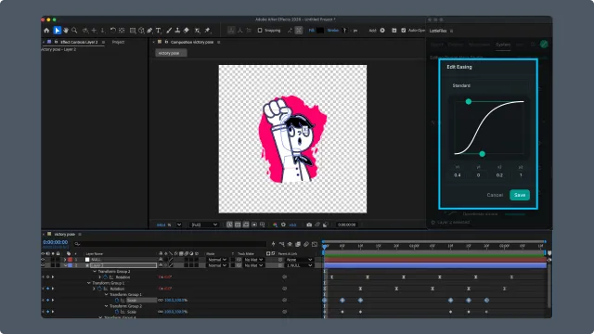Enable the Snapping checkbox

click(x=260, y=31)
